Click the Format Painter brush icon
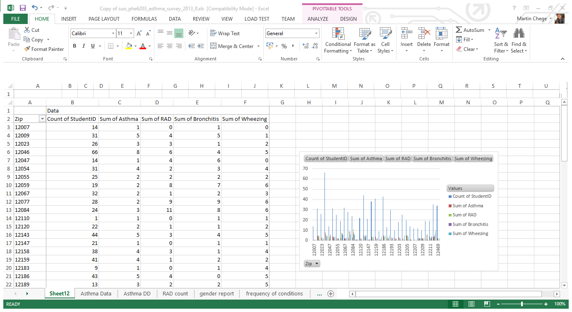Image resolution: width=572 pixels, height=312 pixels. [27, 49]
